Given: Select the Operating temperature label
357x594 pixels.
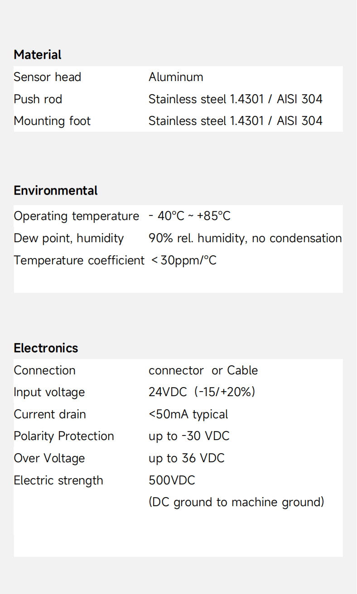Looking at the screenshot, I should (76, 216).
